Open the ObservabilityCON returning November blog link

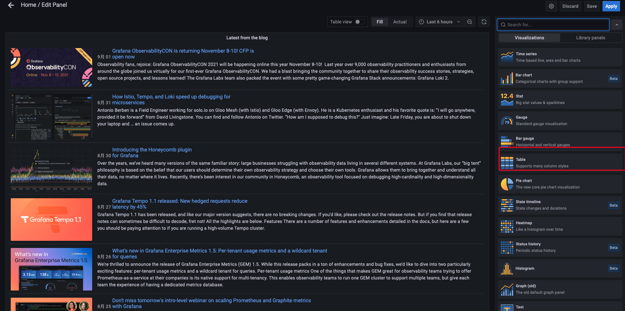click(x=183, y=54)
